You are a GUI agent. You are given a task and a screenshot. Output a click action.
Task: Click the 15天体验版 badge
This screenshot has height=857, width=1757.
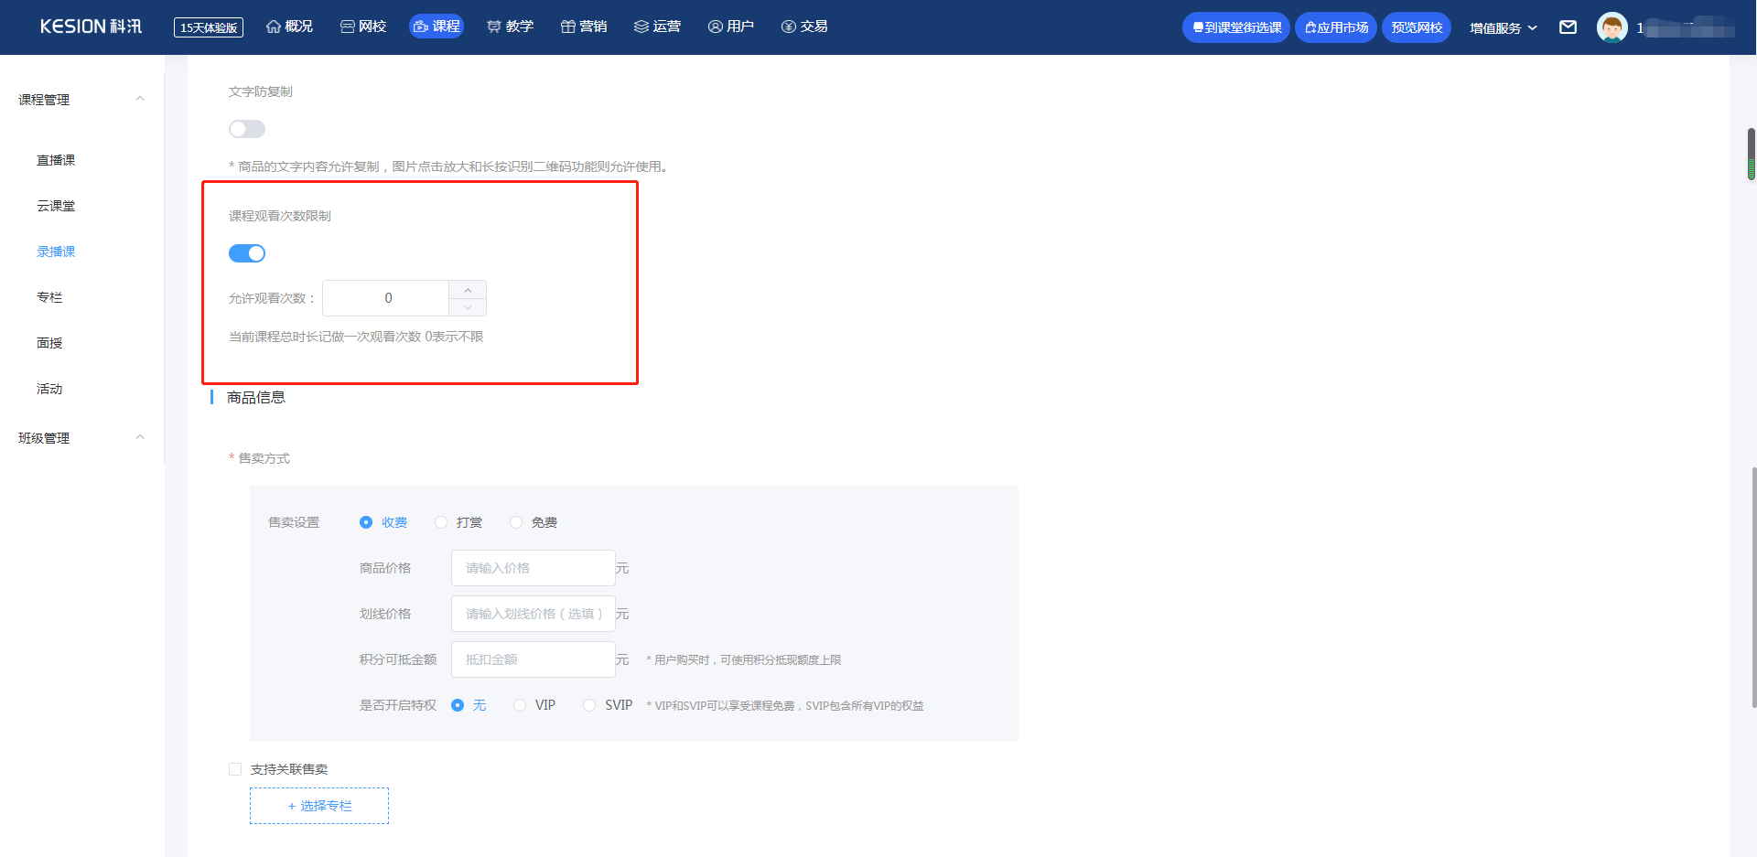click(x=209, y=27)
